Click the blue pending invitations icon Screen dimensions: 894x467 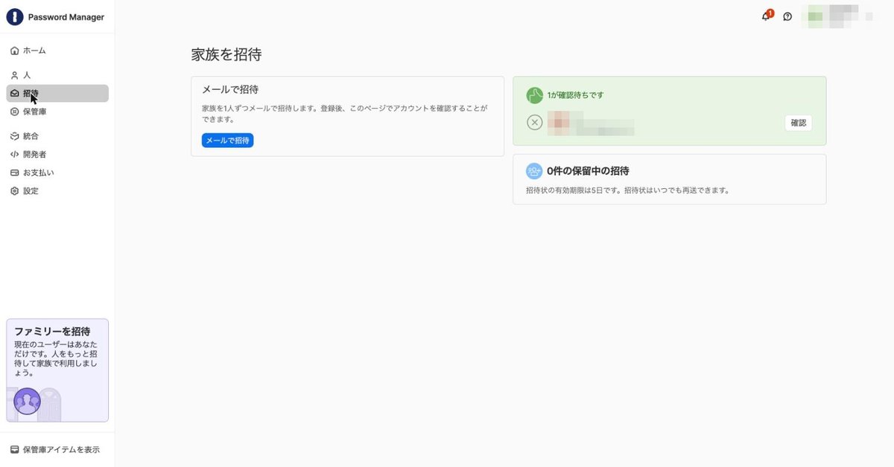point(534,171)
